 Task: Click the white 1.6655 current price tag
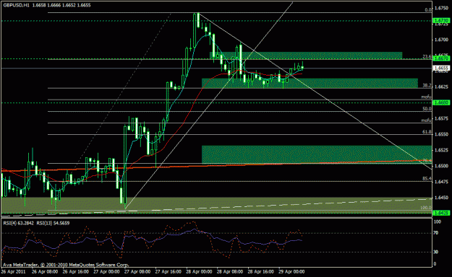[441, 69]
